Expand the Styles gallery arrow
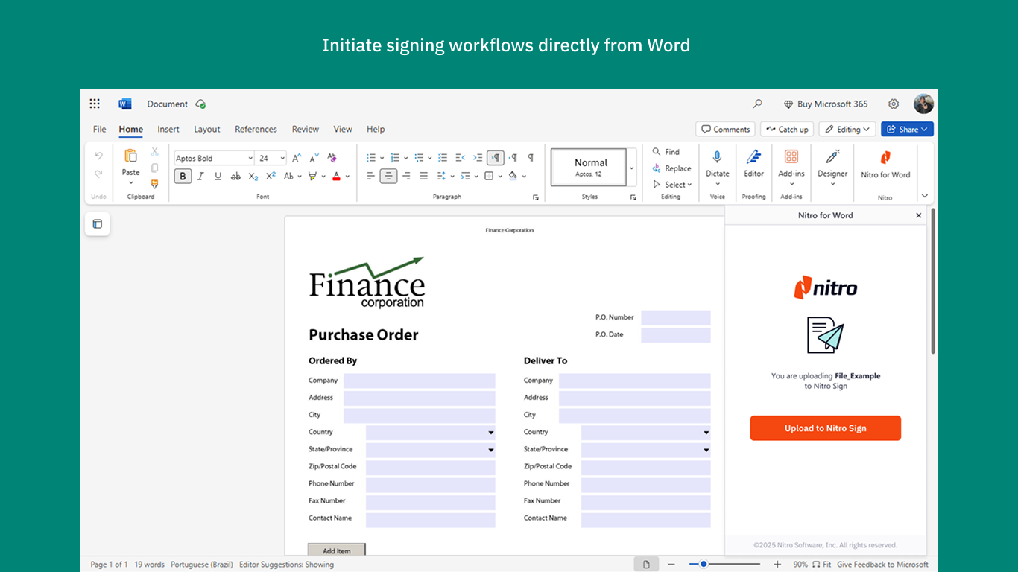This screenshot has width=1018, height=572. pyautogui.click(x=631, y=168)
